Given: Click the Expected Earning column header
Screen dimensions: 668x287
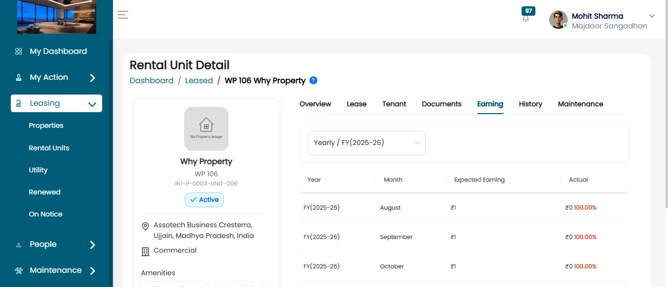Looking at the screenshot, I should [x=479, y=180].
